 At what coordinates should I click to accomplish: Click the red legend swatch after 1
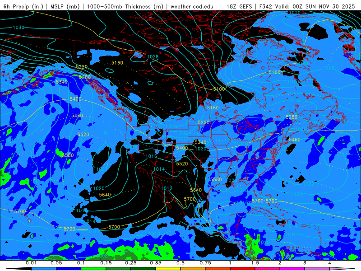243,269
